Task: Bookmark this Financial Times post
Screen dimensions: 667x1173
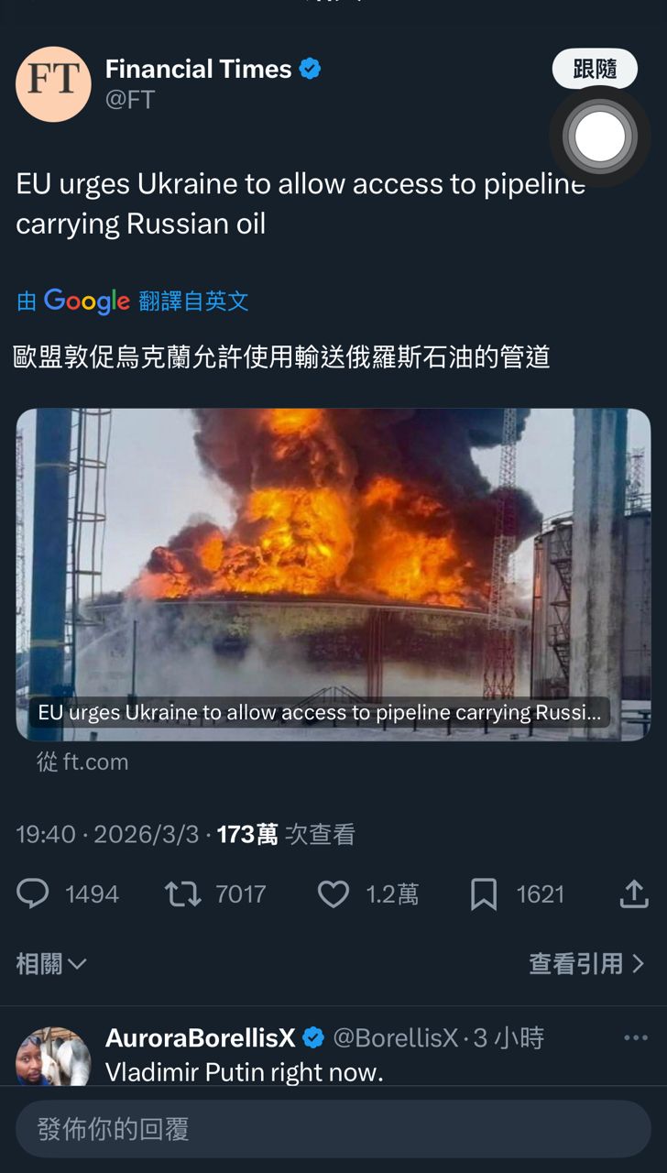Action: pos(484,894)
